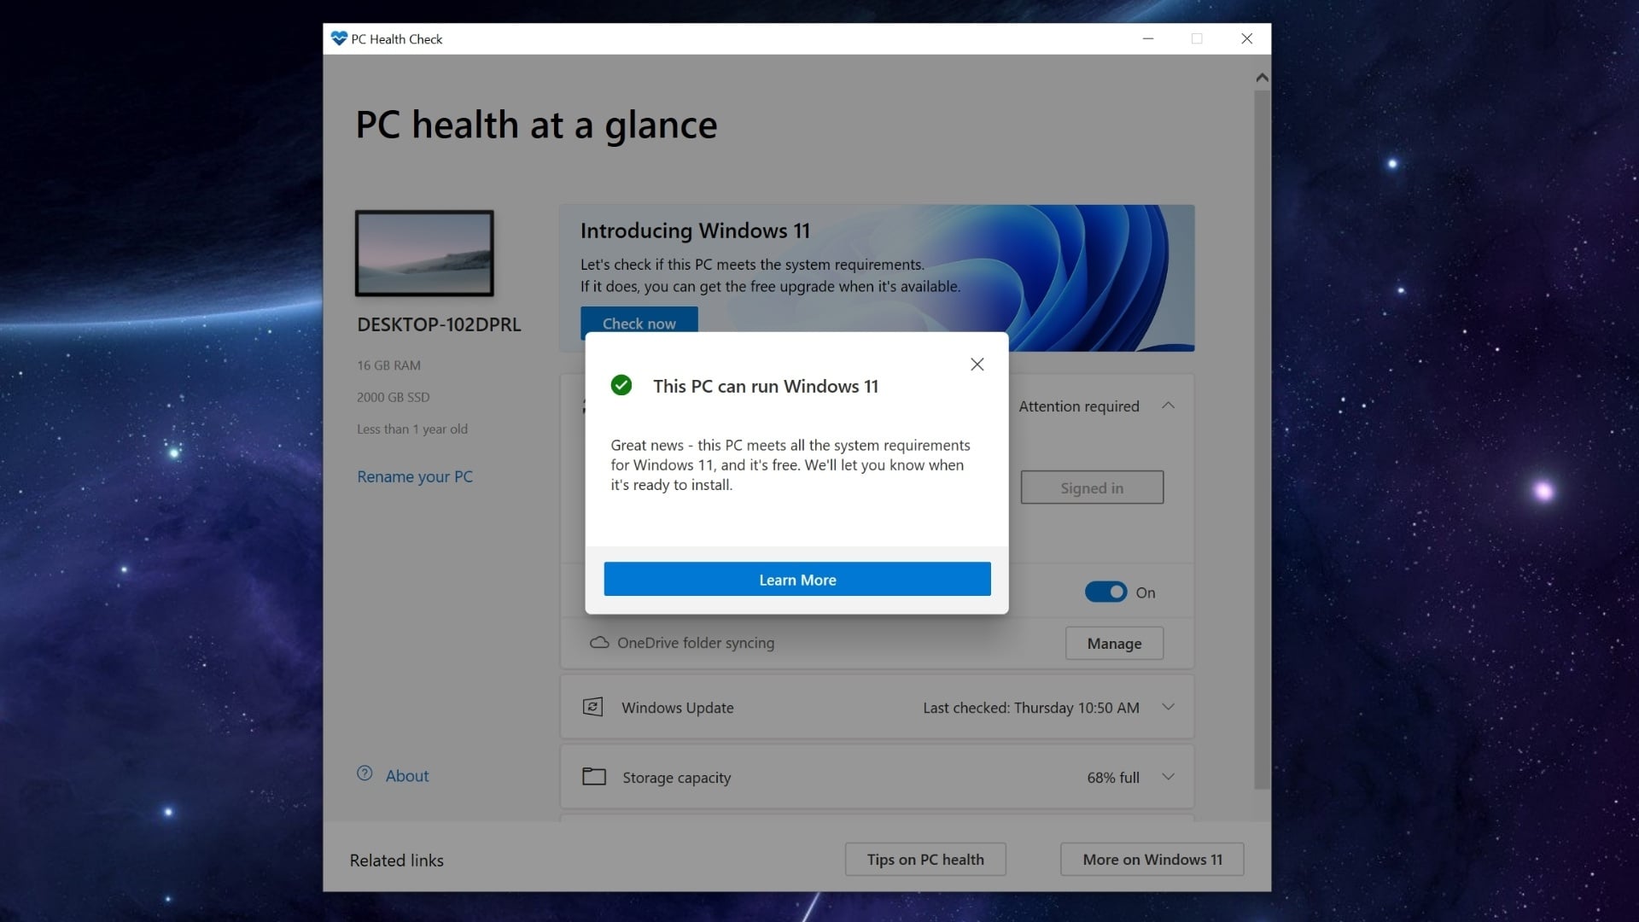Collapse the Attention required section
This screenshot has width=1639, height=922.
[x=1168, y=406]
